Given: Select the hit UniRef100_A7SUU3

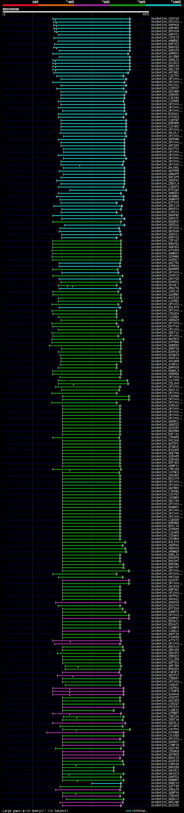Looking at the screenshot, I should [x=165, y=117].
